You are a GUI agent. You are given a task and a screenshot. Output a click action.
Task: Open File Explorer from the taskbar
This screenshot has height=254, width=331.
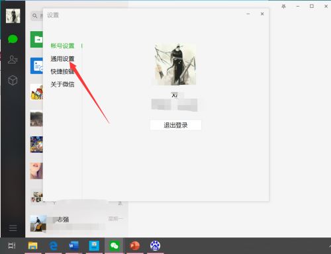33,245
